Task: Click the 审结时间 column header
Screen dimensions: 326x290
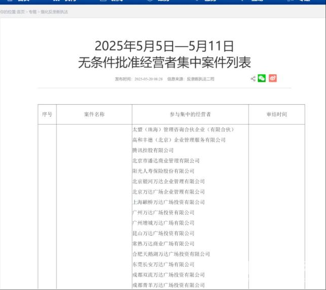Action: [x=277, y=114]
